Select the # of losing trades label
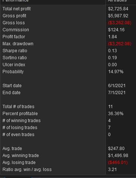 [x=20, y=128]
